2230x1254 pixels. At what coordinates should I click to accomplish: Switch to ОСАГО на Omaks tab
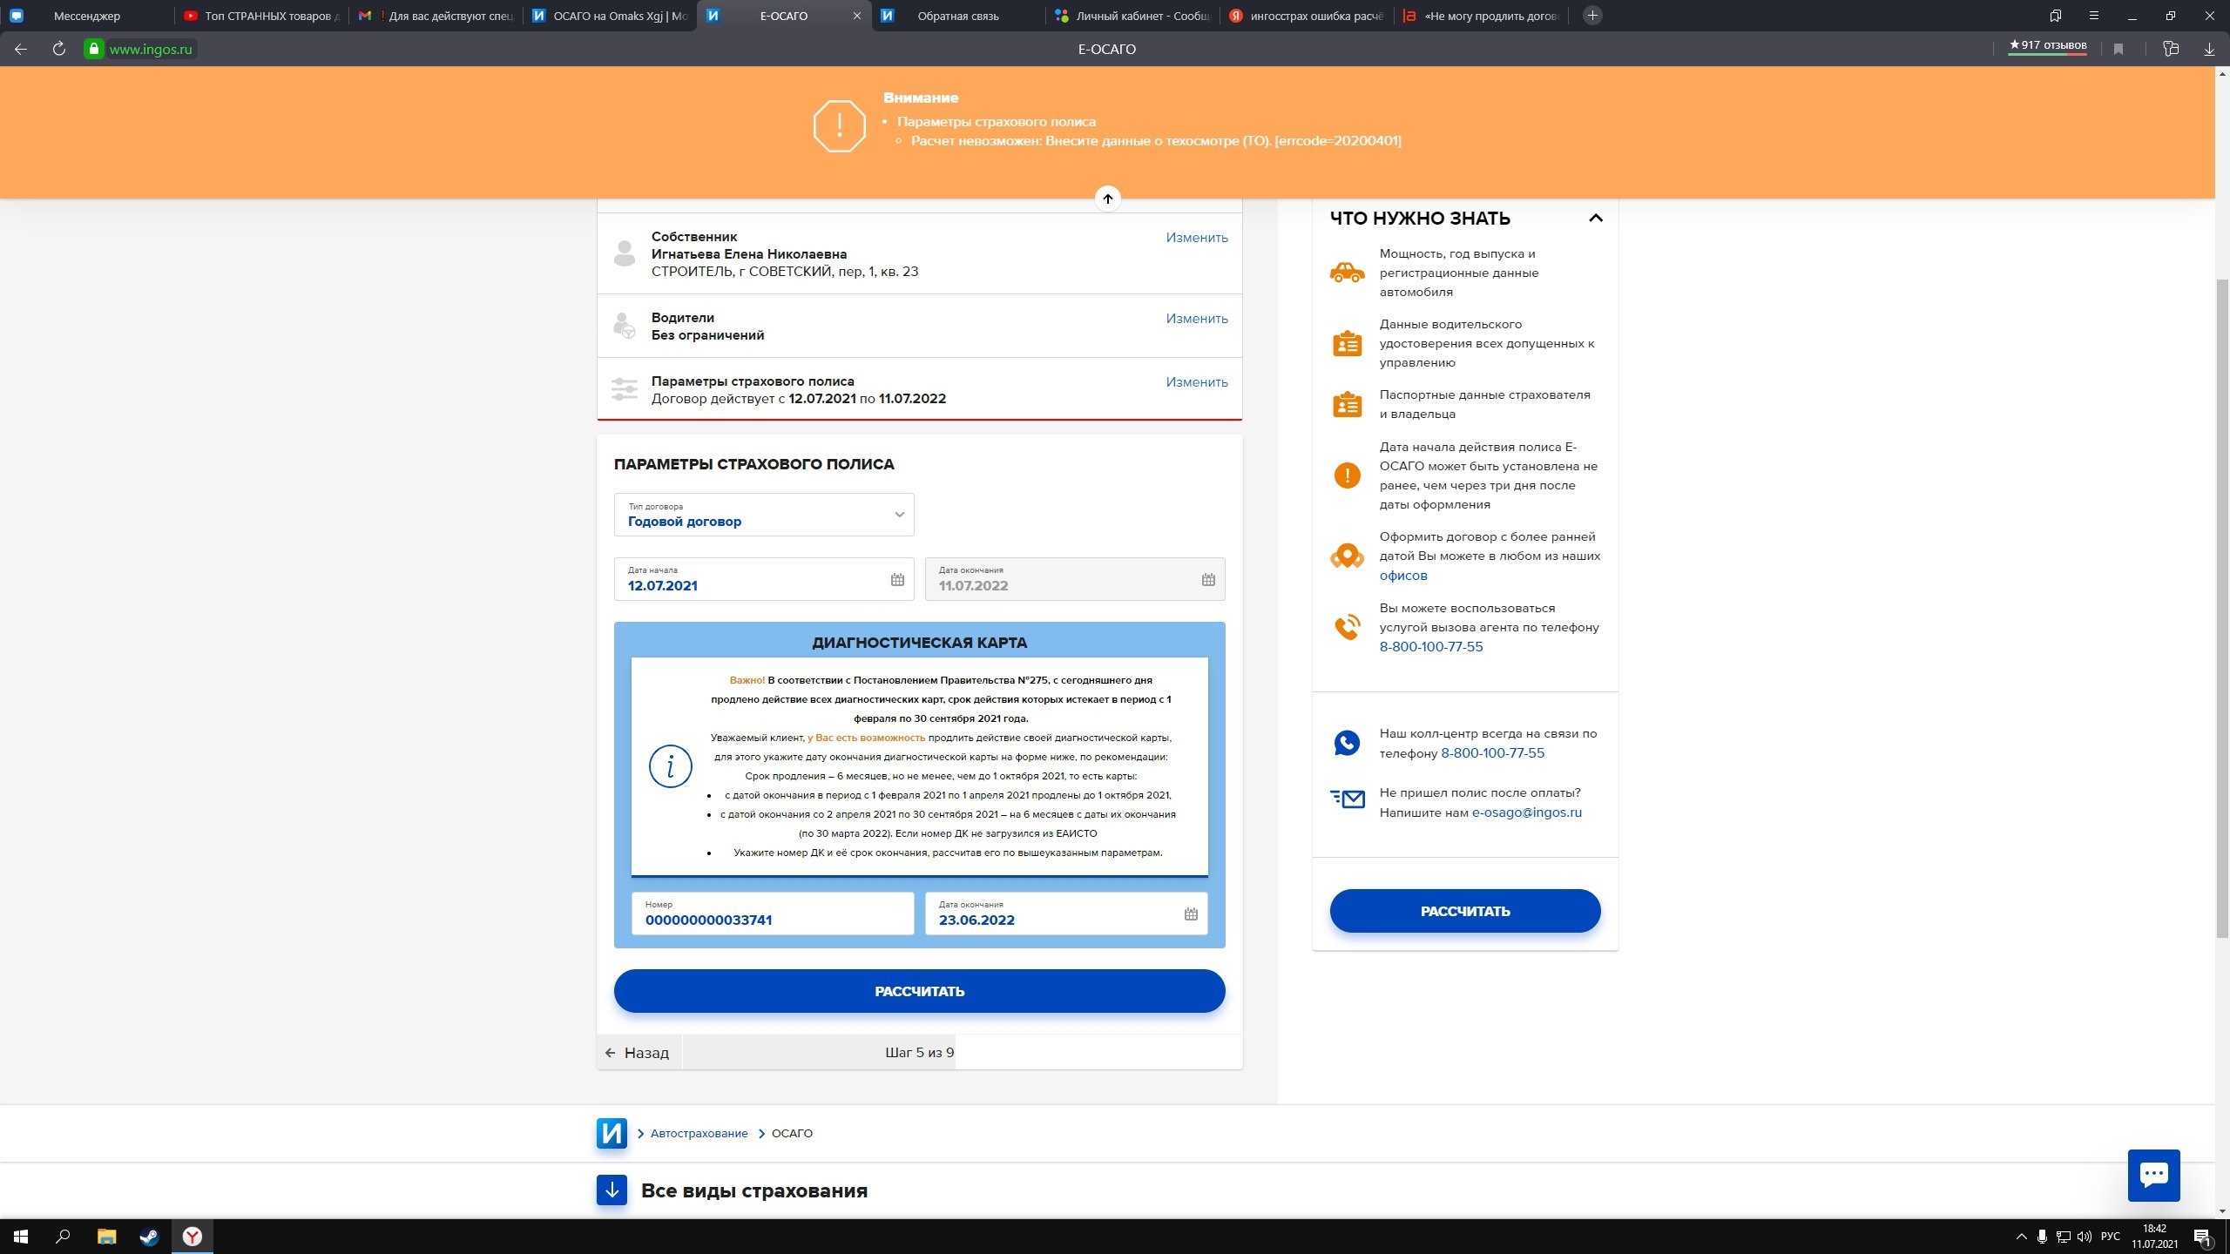pyautogui.click(x=610, y=16)
